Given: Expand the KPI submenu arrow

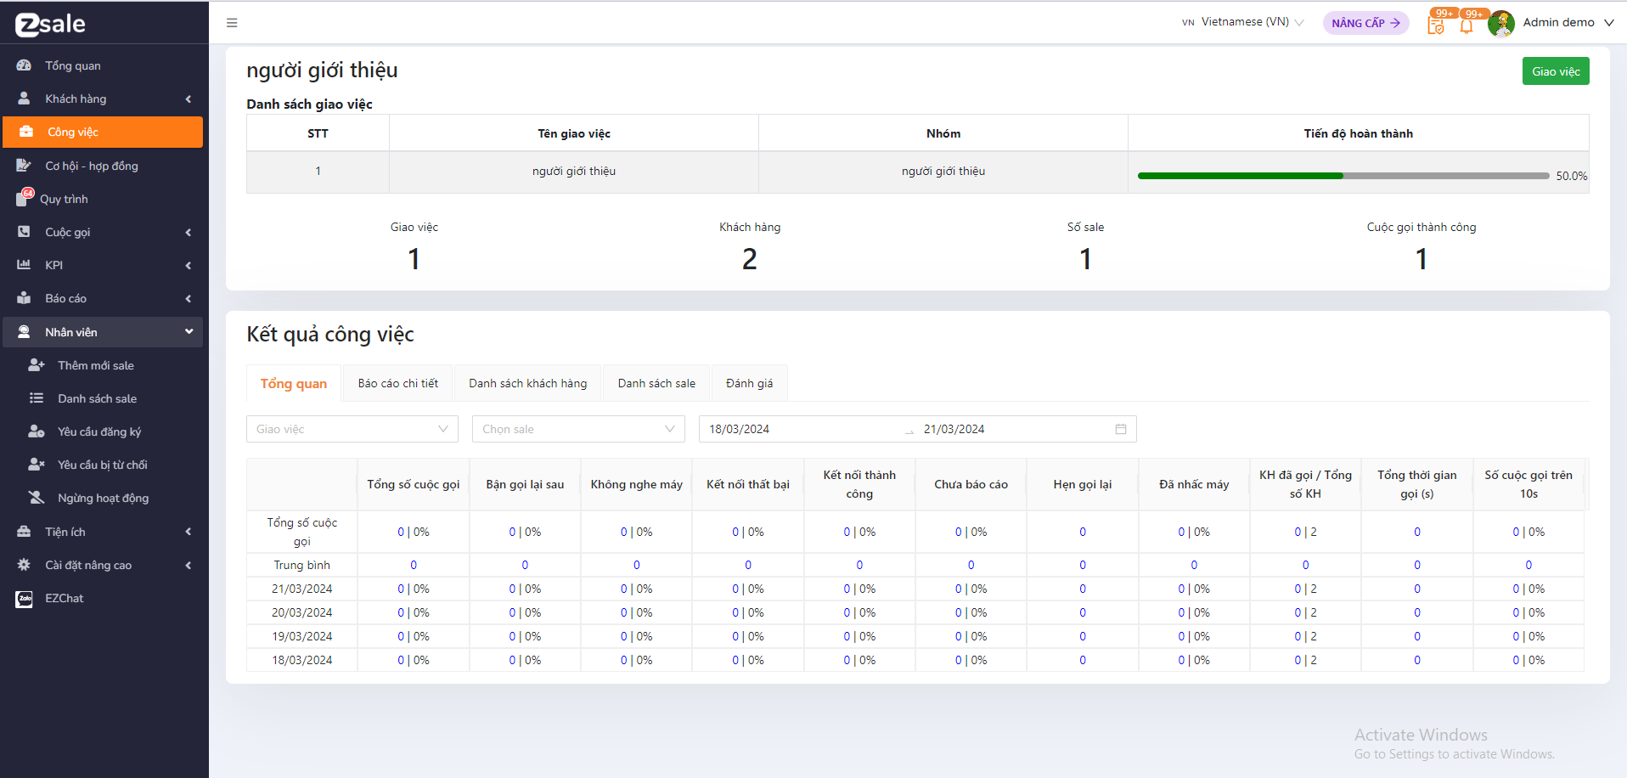Looking at the screenshot, I should point(189,266).
